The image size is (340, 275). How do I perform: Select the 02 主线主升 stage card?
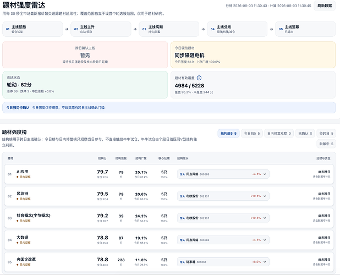coord(101,29)
